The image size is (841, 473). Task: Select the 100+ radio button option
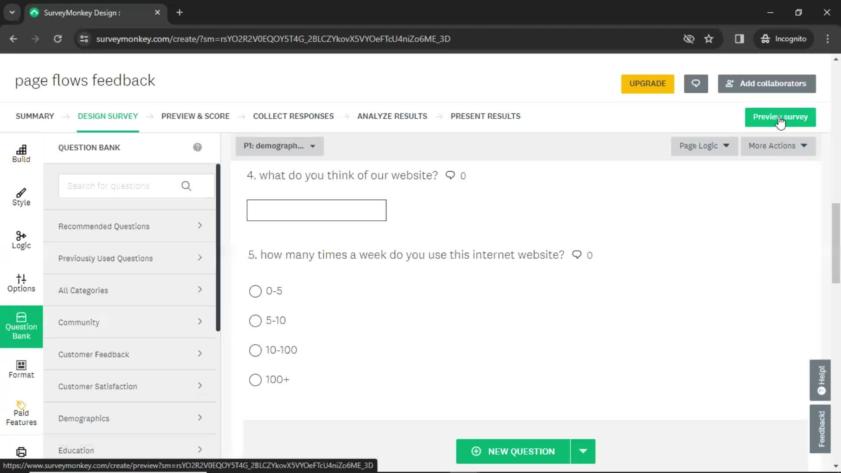[x=255, y=379]
